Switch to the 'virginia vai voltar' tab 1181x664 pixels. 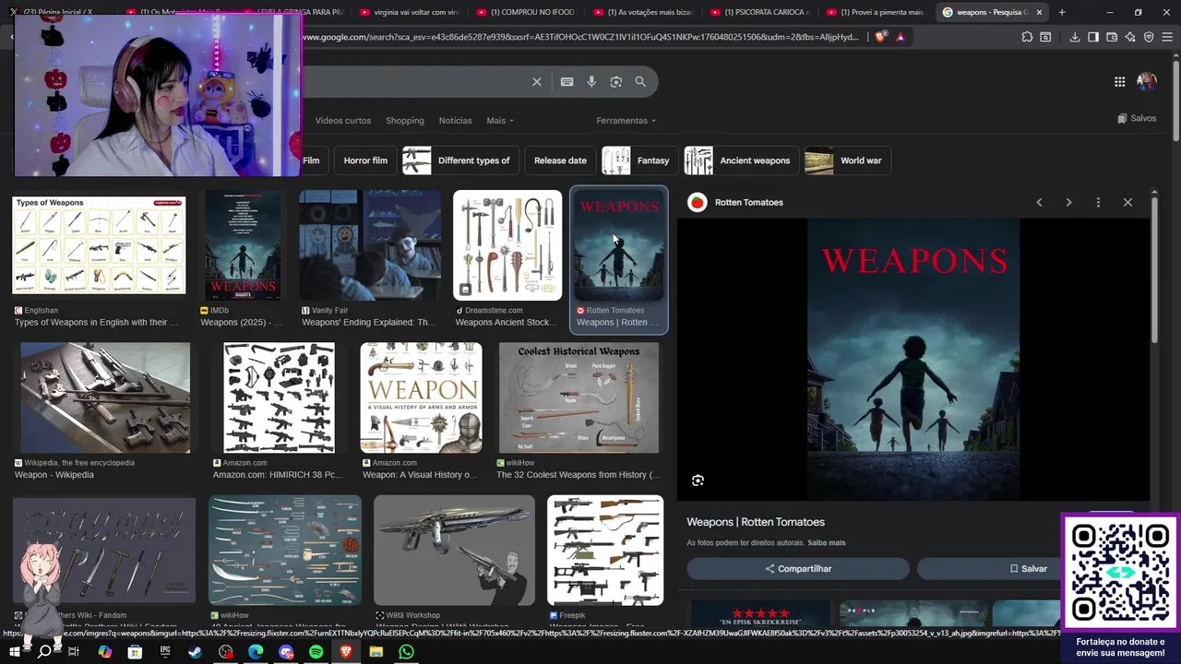(x=410, y=12)
